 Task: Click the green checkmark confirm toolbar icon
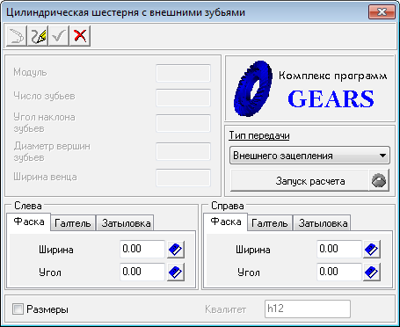[59, 36]
